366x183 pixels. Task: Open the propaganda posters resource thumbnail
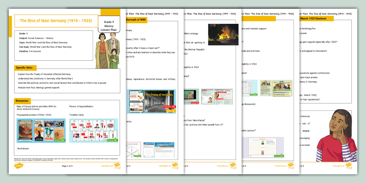coord(41,130)
